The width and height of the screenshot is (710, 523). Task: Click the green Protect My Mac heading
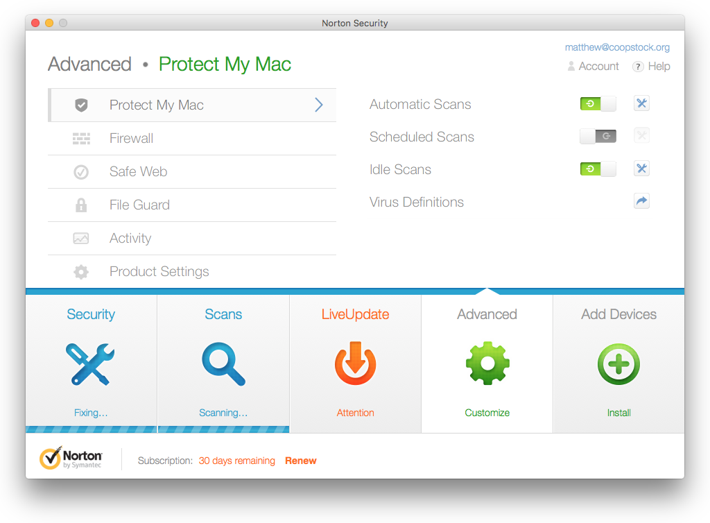[225, 65]
